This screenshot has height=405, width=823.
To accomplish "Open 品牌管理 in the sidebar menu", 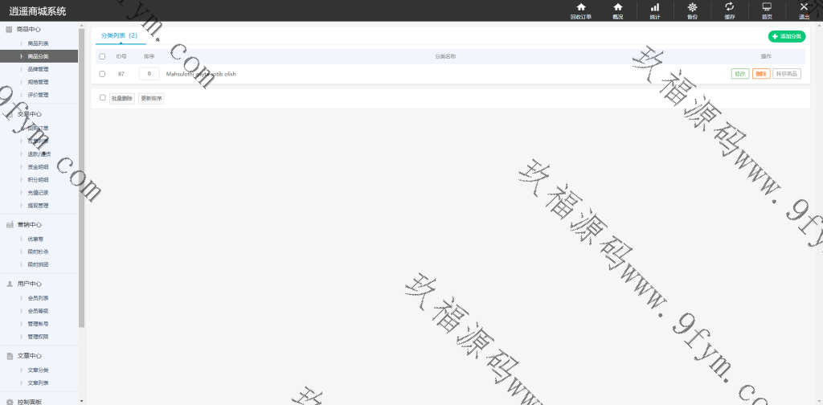I will [x=38, y=70].
